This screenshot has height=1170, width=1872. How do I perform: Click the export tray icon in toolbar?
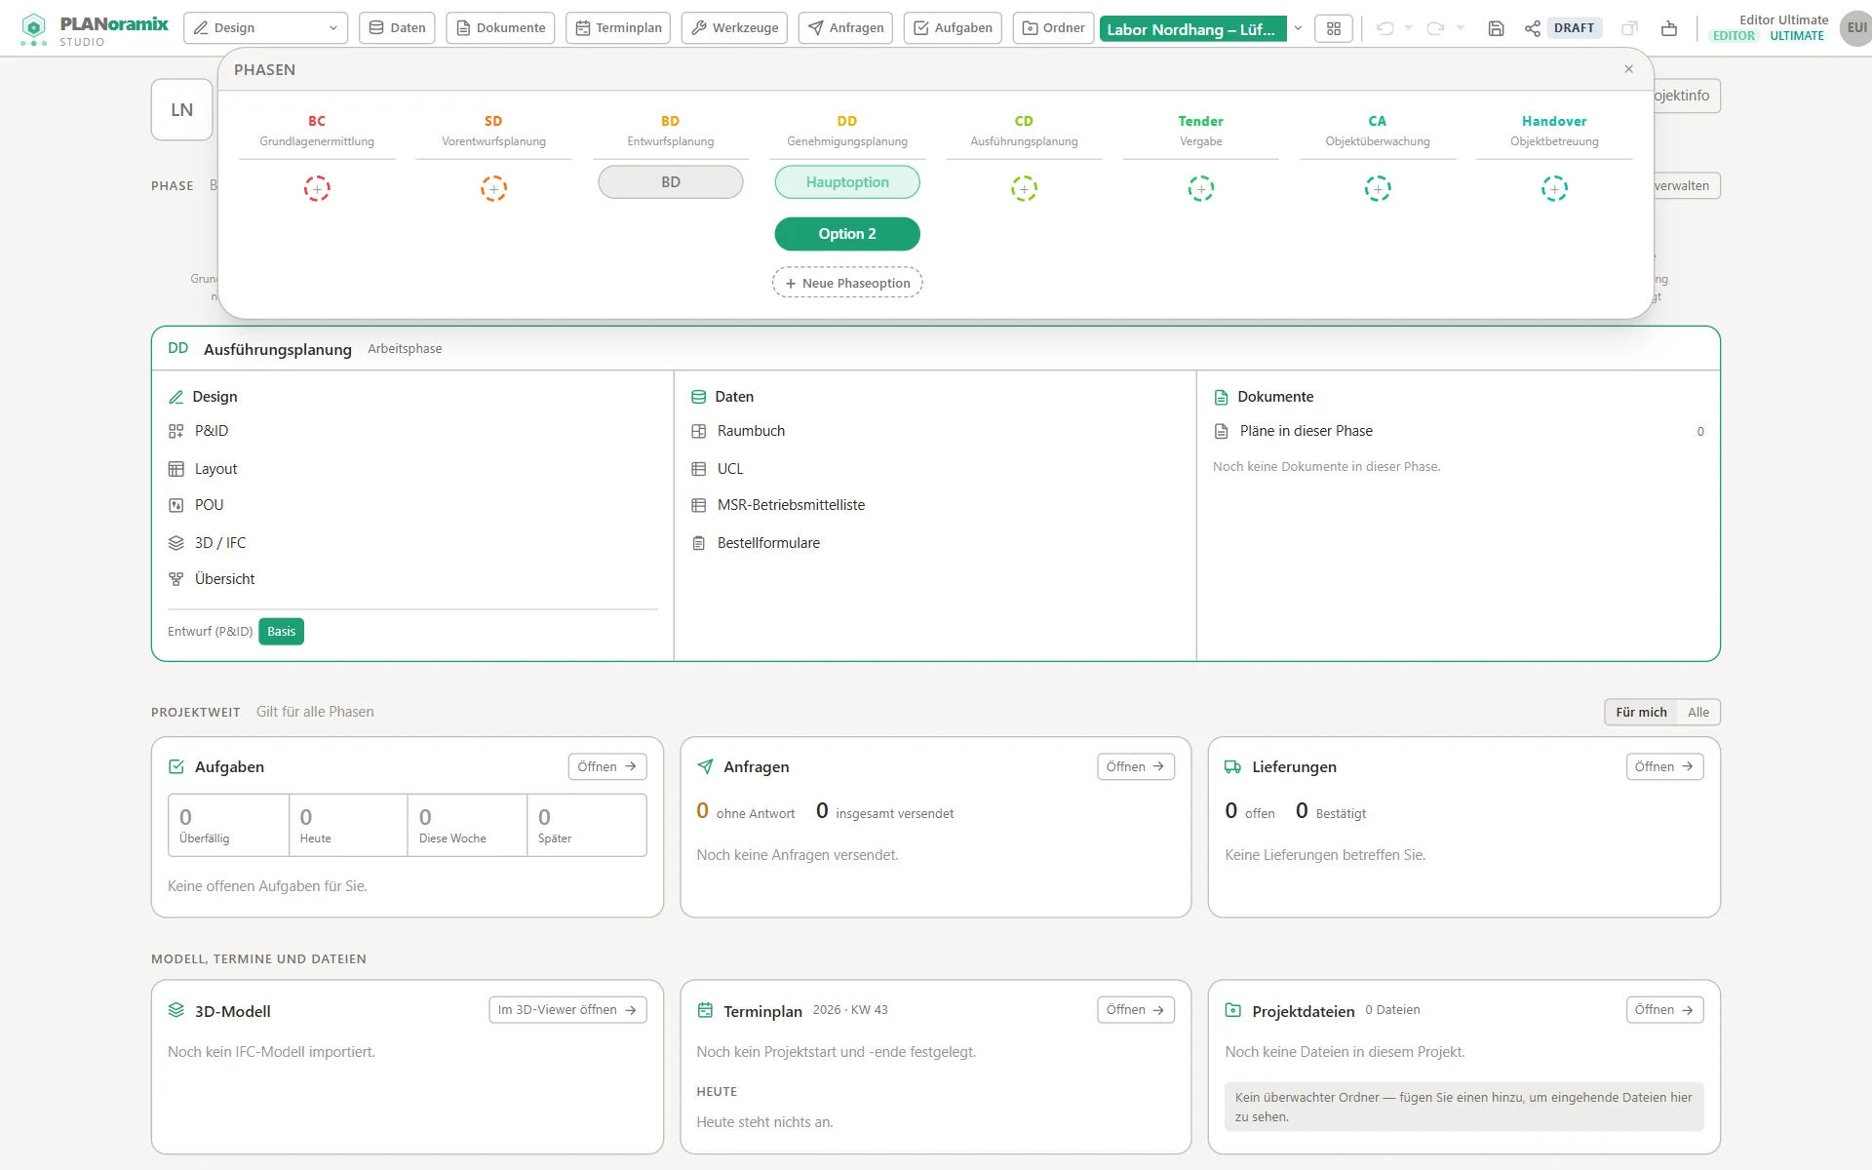[x=1669, y=28]
